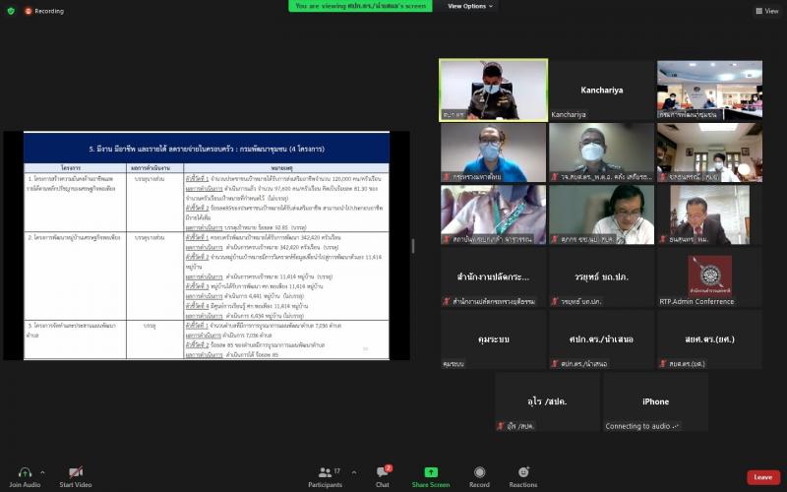This screenshot has width=787, height=492.
Task: Expand the arrow beside Participants
Action: (354, 472)
